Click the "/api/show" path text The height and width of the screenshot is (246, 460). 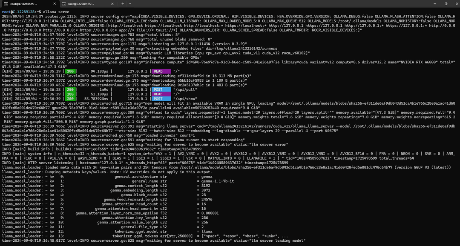(185, 99)
